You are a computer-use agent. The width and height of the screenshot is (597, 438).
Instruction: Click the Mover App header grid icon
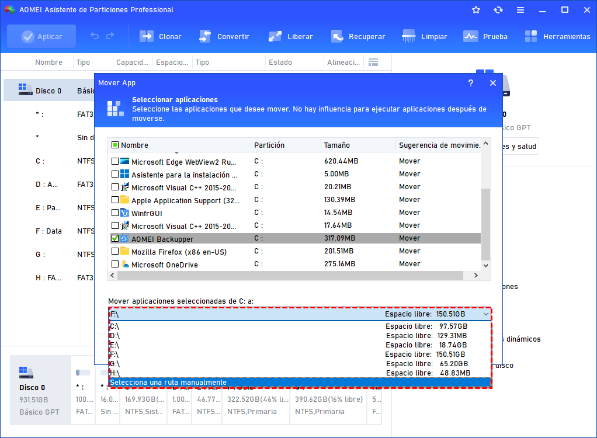[115, 109]
